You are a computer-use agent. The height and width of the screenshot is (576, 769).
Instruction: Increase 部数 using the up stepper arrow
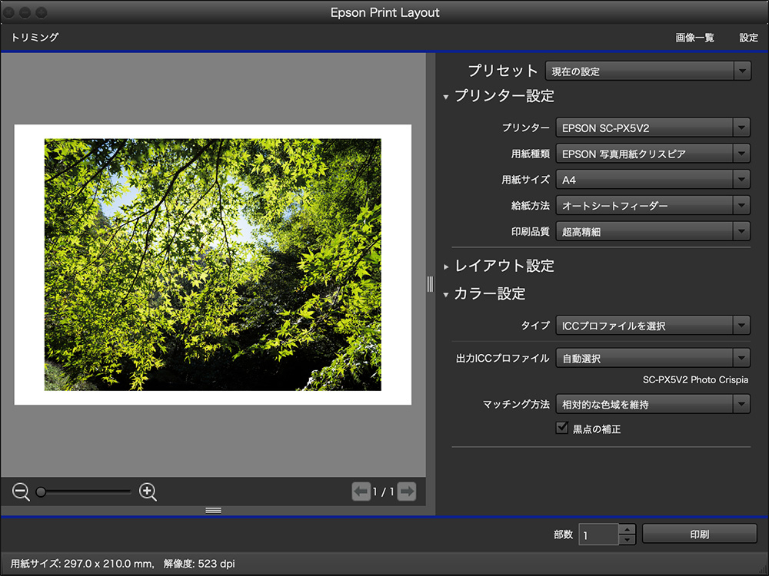pos(628,529)
